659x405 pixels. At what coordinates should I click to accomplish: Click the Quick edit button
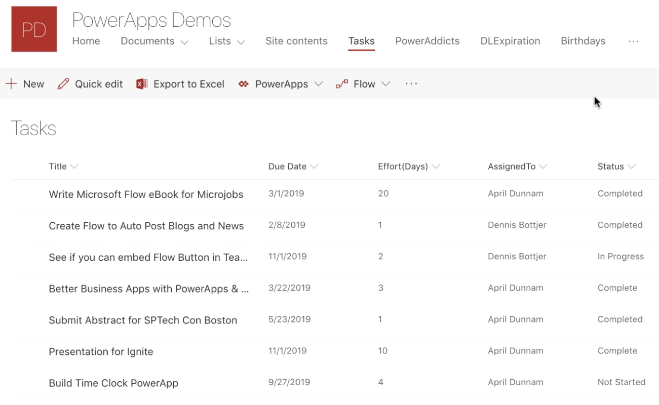(x=90, y=84)
